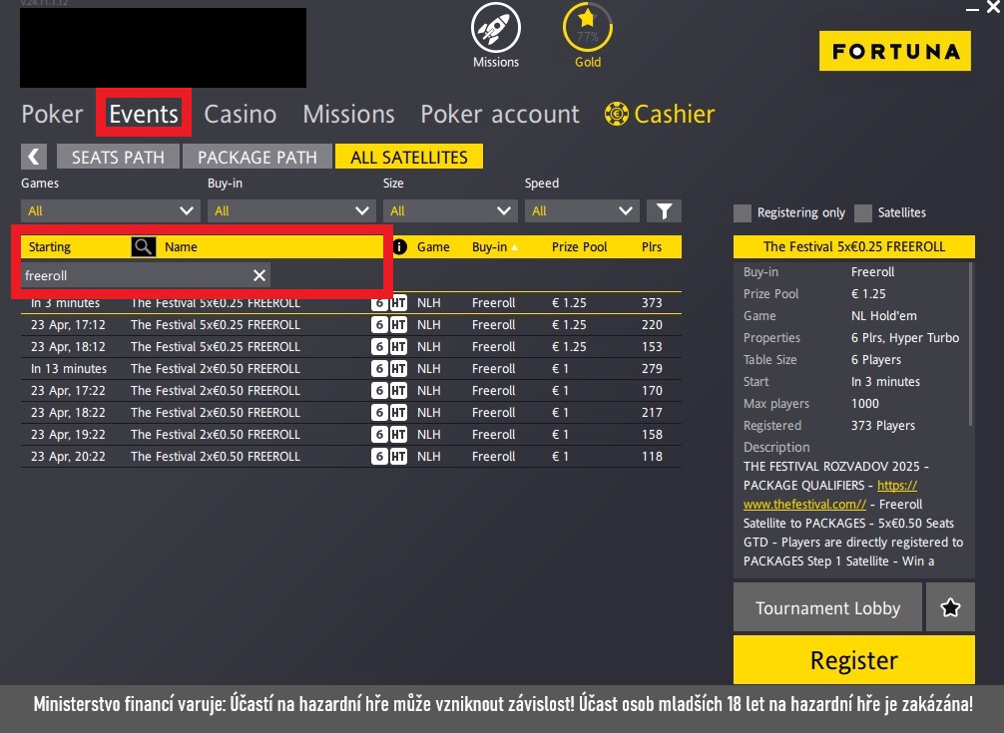Screen dimensions: 1004x733
Task: Click the Register button
Action: [x=853, y=659]
